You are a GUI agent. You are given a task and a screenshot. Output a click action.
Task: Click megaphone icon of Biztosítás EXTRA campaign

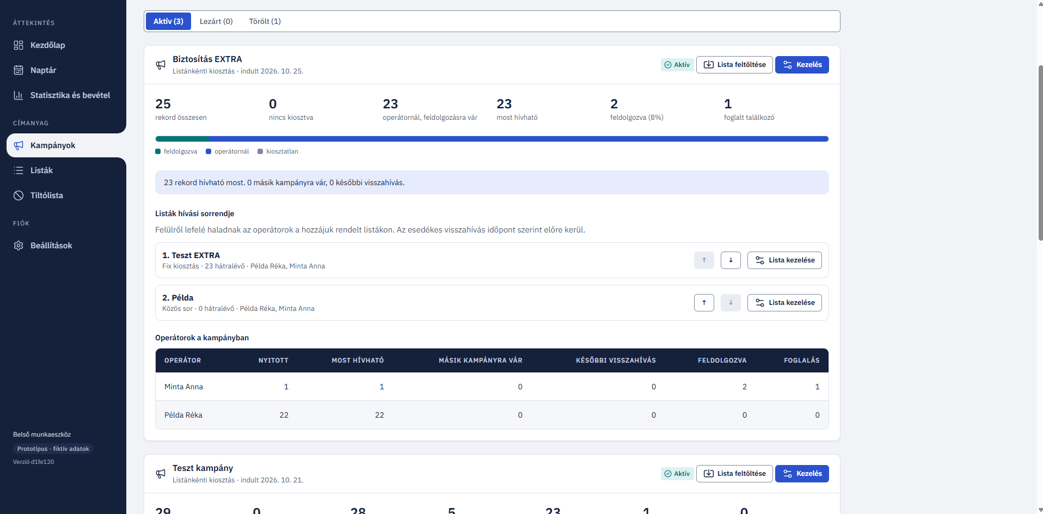click(x=161, y=65)
